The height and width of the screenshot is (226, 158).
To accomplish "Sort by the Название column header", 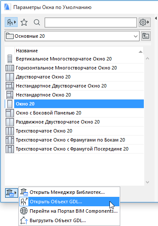I will tap(79, 51).
